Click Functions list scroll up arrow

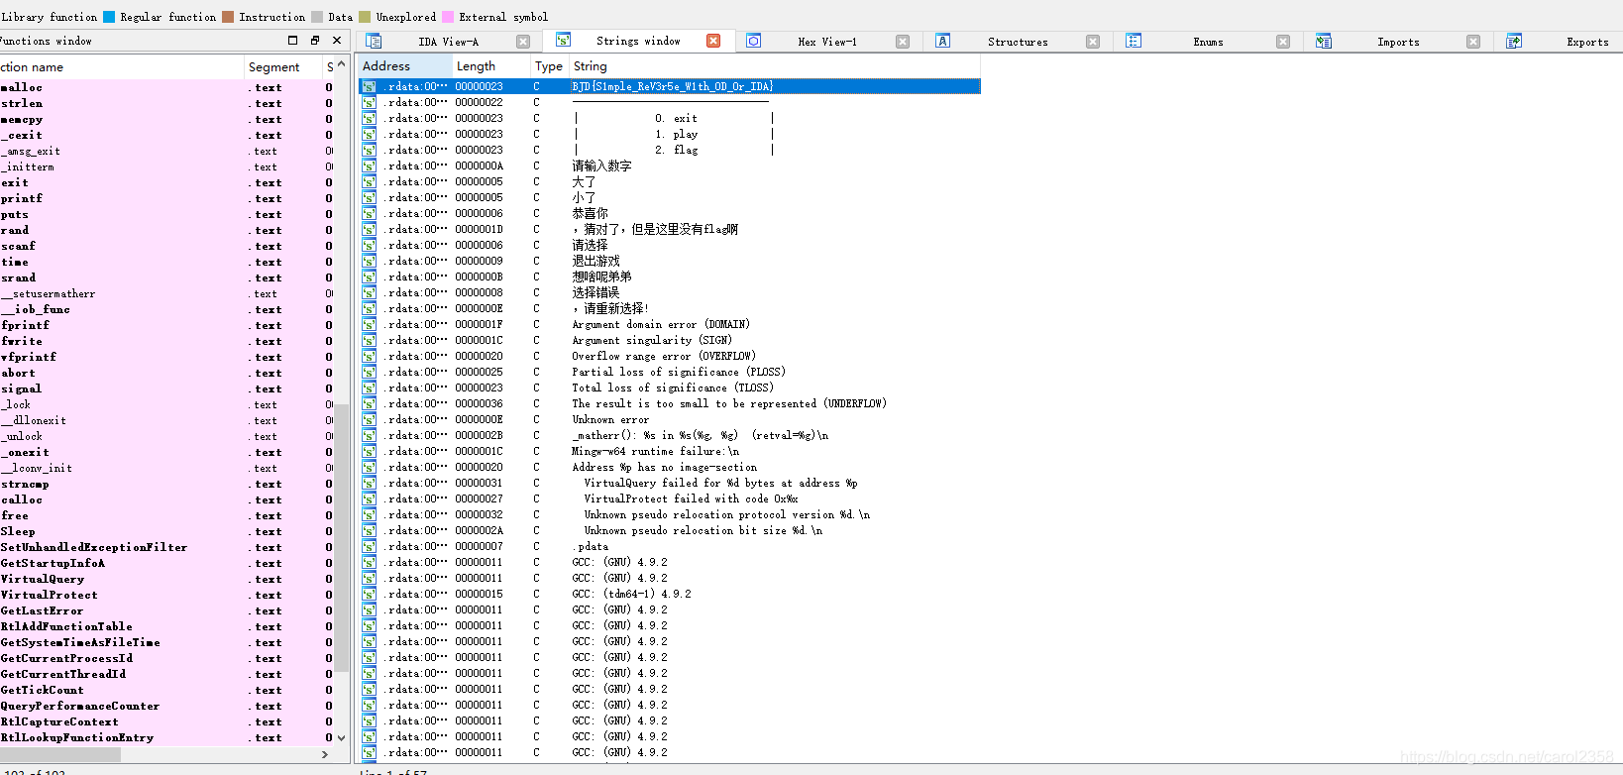pyautogui.click(x=342, y=64)
